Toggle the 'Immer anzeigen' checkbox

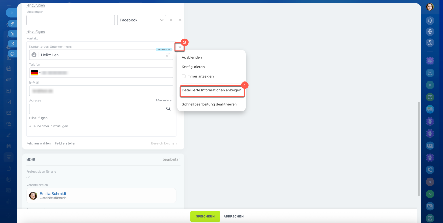(183, 76)
